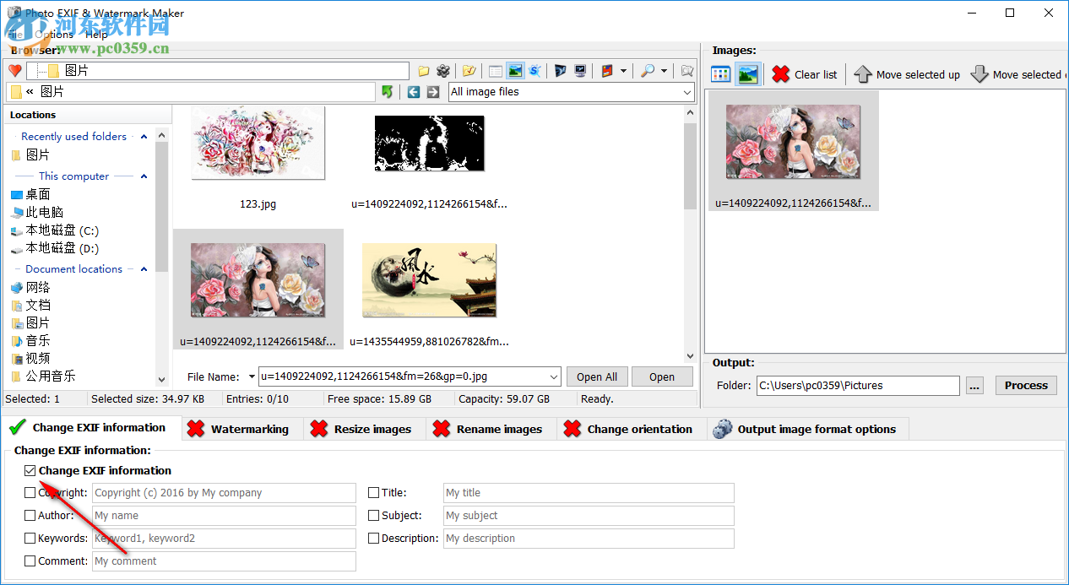Select the large thumbnails icon above Images list

pyautogui.click(x=748, y=73)
